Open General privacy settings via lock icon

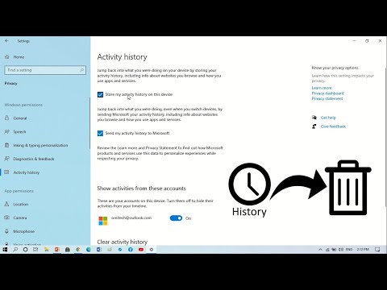pyautogui.click(x=7, y=118)
